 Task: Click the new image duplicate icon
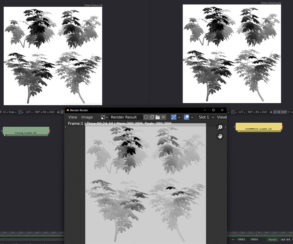pos(152,117)
